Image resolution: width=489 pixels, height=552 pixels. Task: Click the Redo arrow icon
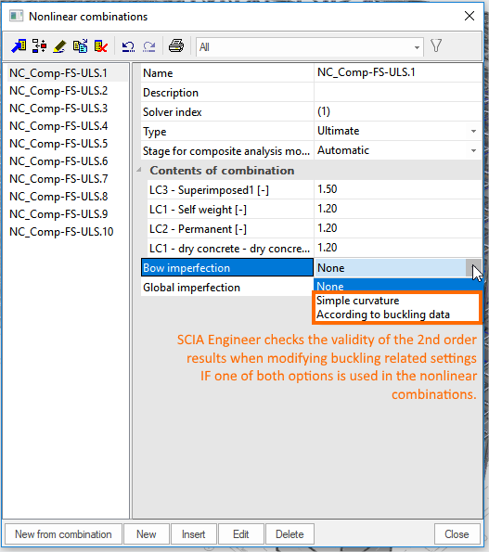pyautogui.click(x=149, y=46)
